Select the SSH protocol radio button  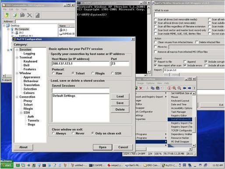coord(112,73)
